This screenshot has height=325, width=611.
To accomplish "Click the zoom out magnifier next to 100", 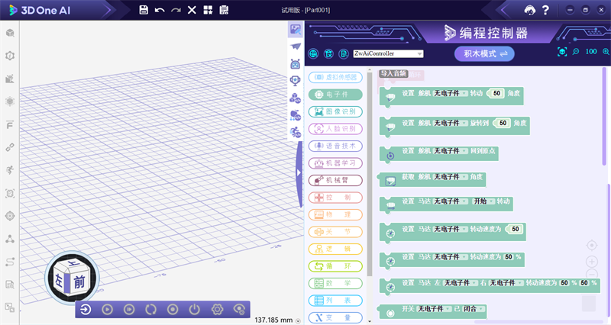I will [576, 51].
